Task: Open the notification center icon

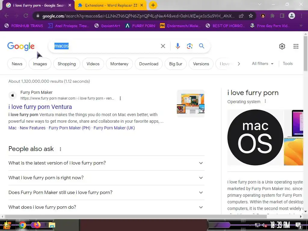Action: [x=298, y=225]
